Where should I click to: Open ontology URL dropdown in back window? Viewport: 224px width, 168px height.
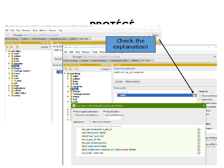pos(149,35)
